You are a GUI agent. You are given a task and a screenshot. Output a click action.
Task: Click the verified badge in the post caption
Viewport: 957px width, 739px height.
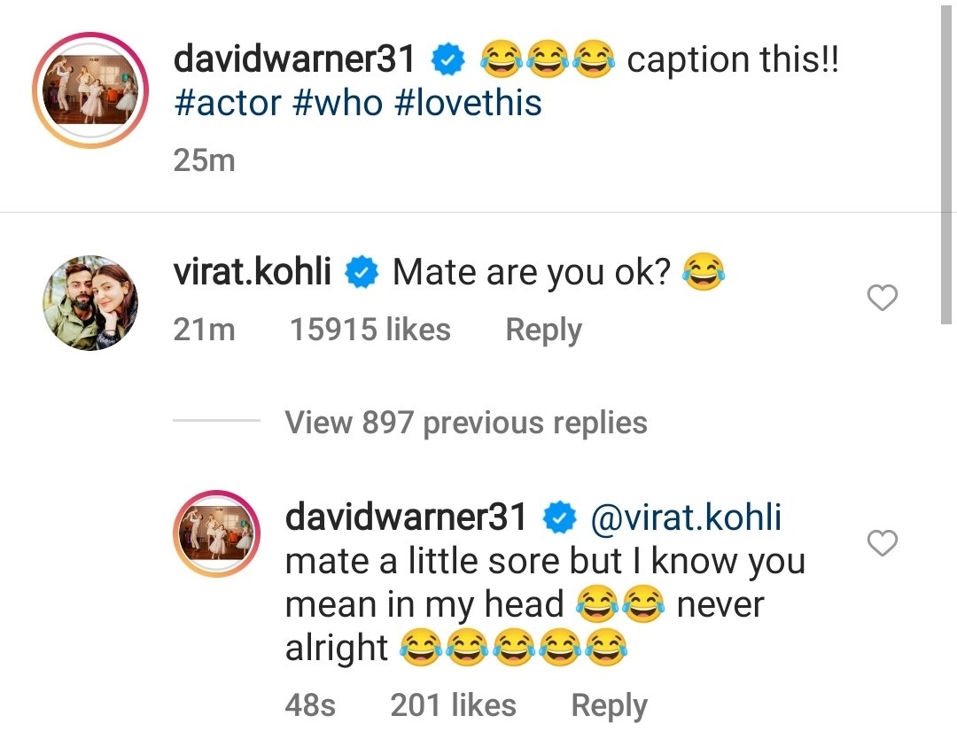click(446, 60)
